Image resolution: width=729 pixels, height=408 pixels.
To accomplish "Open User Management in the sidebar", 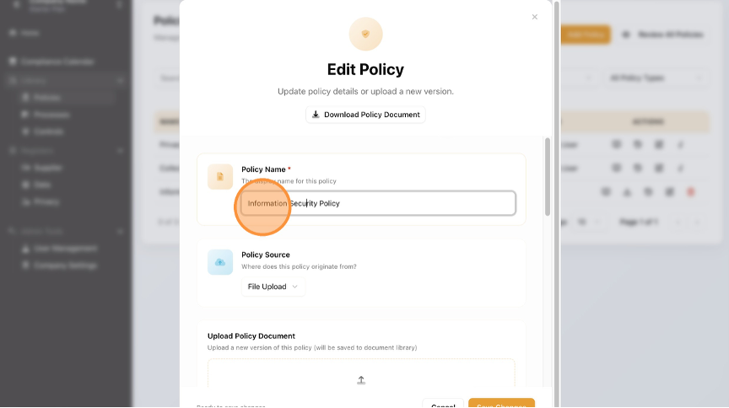I will coord(66,249).
